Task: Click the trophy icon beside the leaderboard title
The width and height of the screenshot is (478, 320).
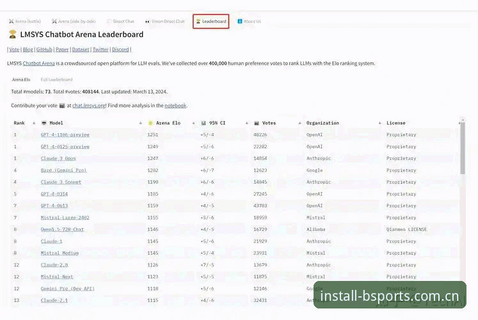Action: point(13,35)
